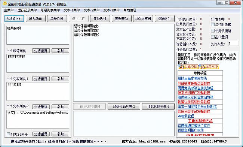243x147 pixels.
Task: Click the 加载代码列表-1 button
Action: (x=89, y=106)
